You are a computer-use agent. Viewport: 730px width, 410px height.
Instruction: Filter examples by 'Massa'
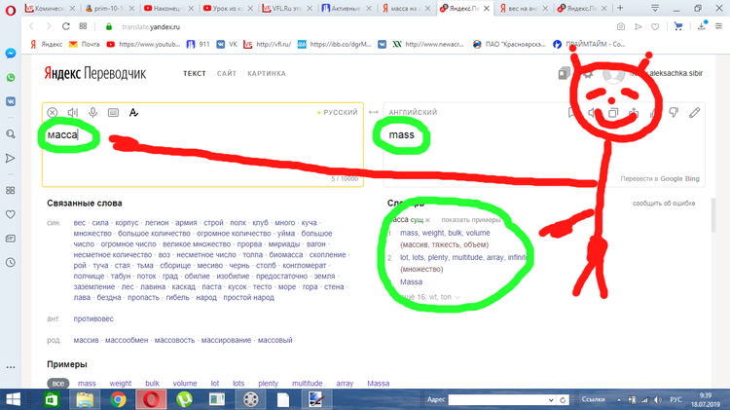[x=378, y=384]
